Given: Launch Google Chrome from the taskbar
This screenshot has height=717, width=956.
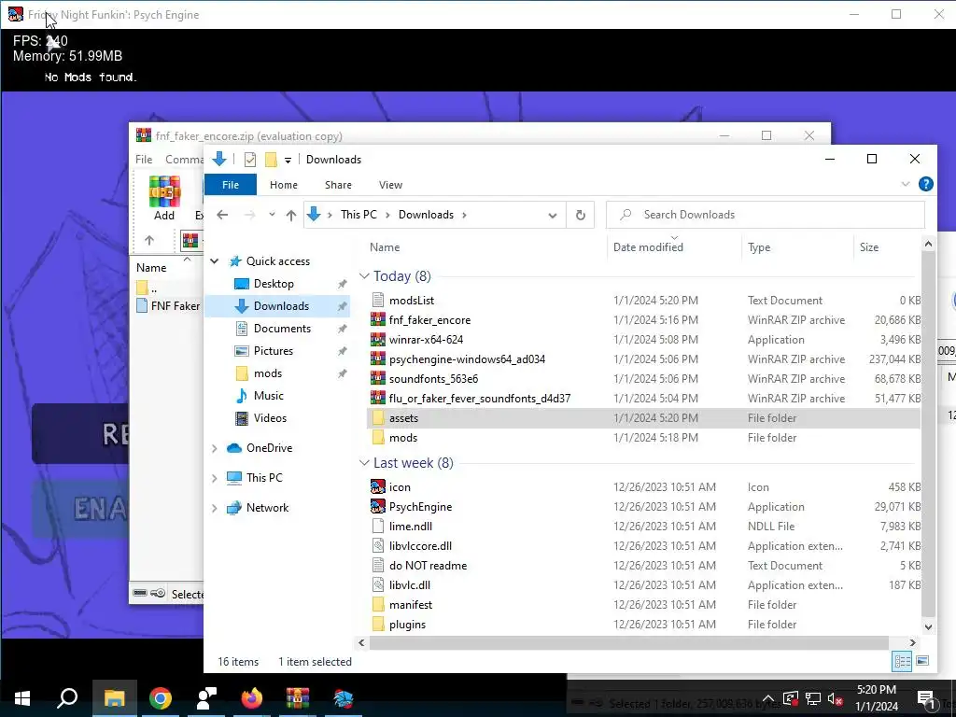Looking at the screenshot, I should coord(161,698).
